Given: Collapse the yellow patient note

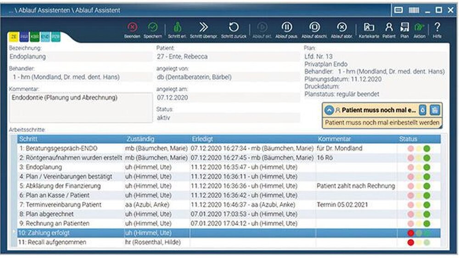Looking at the screenshot, I should 329,110.
